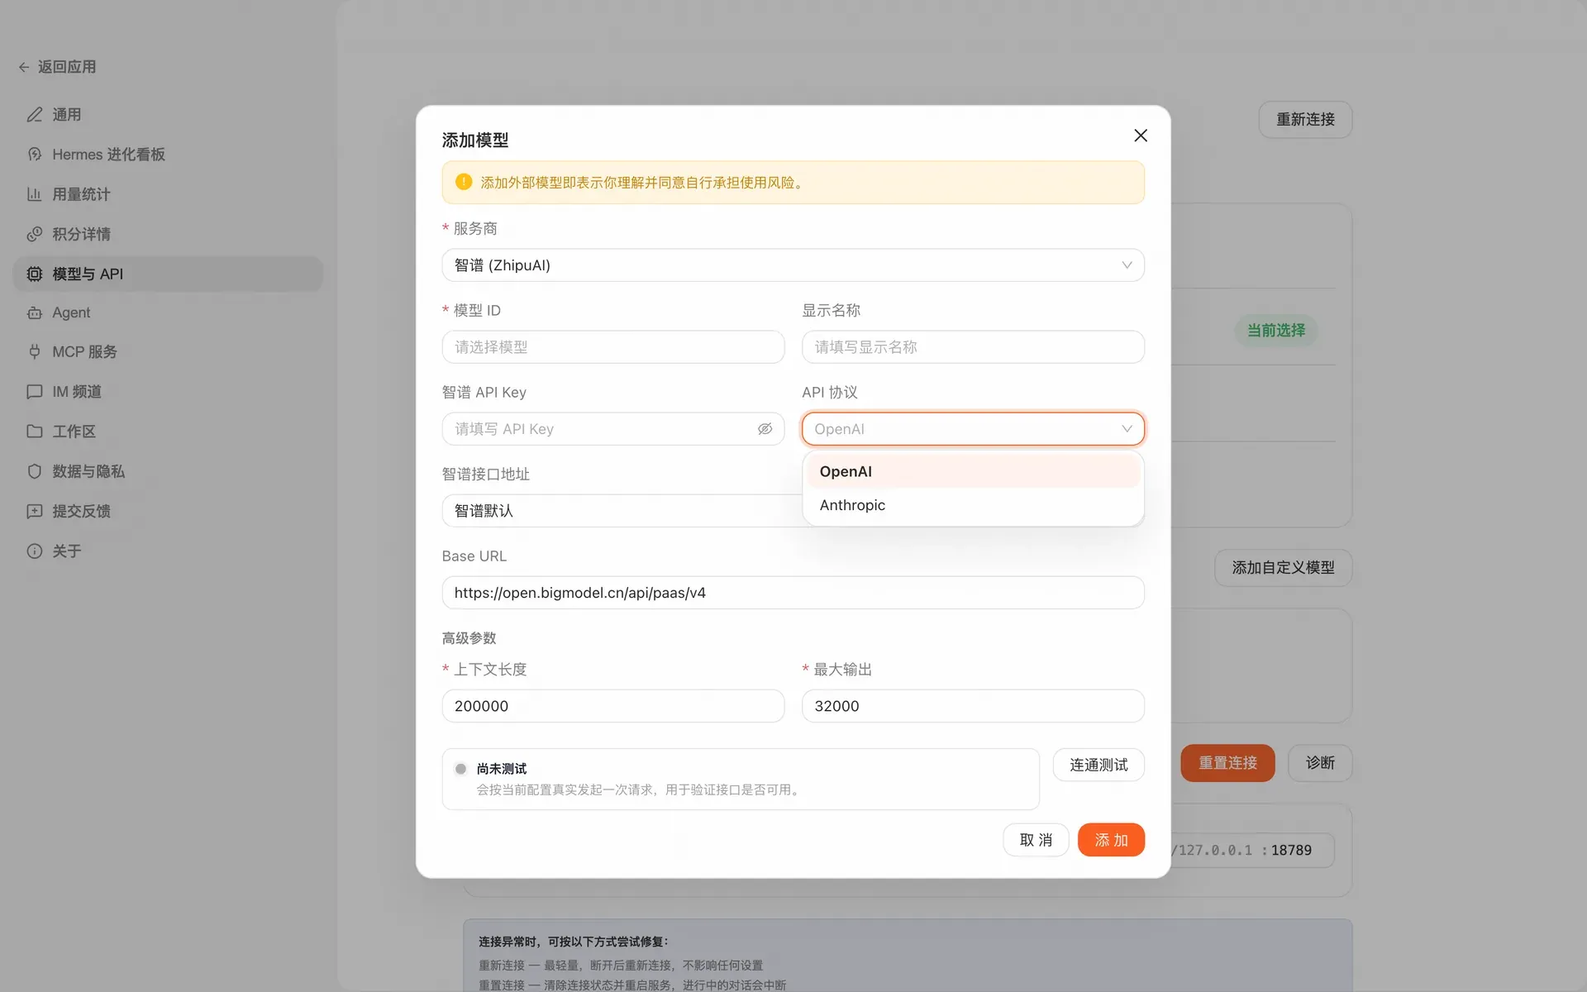Open 通用 settings in the sidebar
The image size is (1587, 992).
tap(168, 115)
